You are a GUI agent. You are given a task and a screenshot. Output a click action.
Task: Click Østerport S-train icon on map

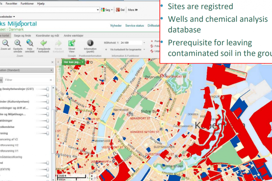[162, 76]
